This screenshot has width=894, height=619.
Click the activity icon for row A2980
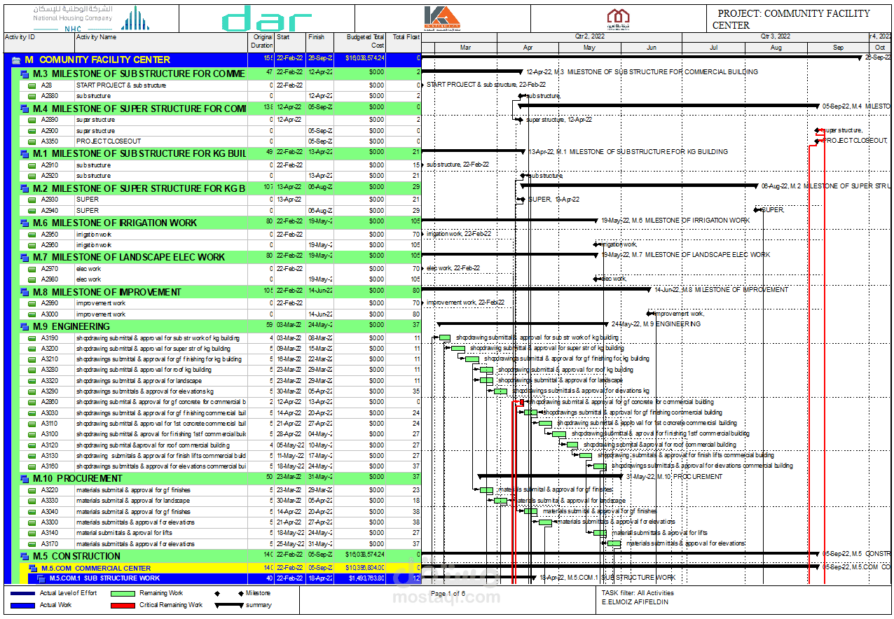tap(32, 279)
